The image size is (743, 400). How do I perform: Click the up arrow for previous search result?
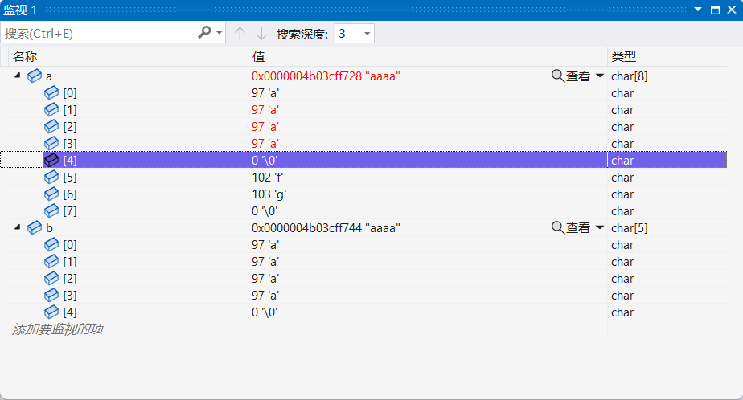pyautogui.click(x=240, y=34)
